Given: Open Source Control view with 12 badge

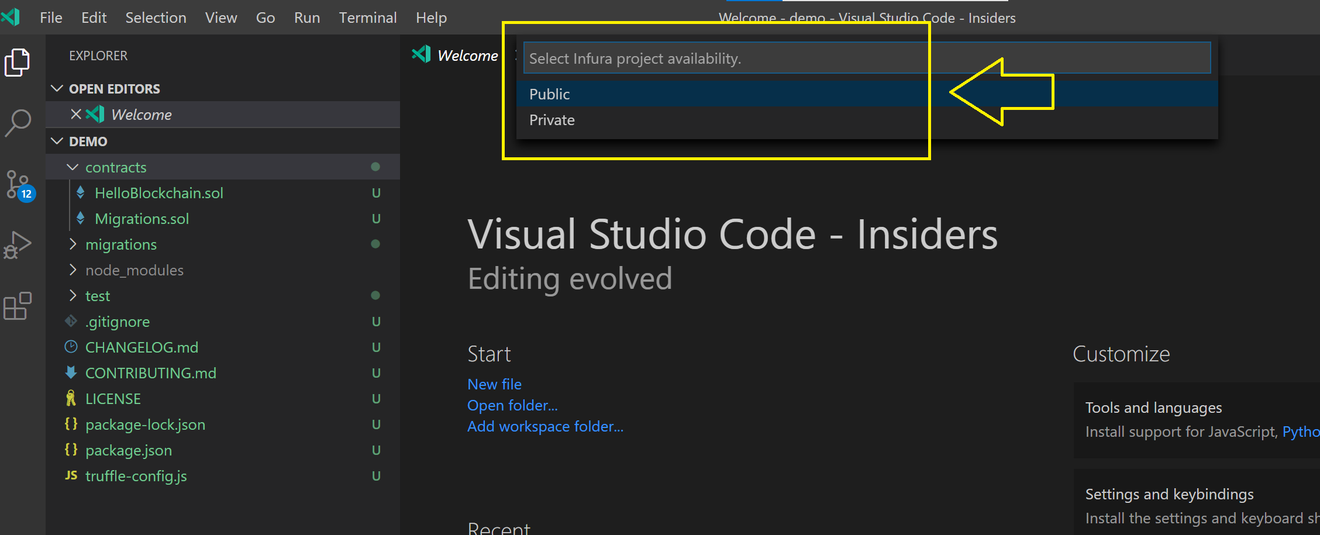Looking at the screenshot, I should click(x=19, y=186).
